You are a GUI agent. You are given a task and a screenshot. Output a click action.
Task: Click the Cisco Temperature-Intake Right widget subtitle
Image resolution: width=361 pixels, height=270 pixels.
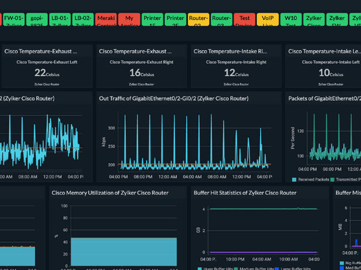236,62
